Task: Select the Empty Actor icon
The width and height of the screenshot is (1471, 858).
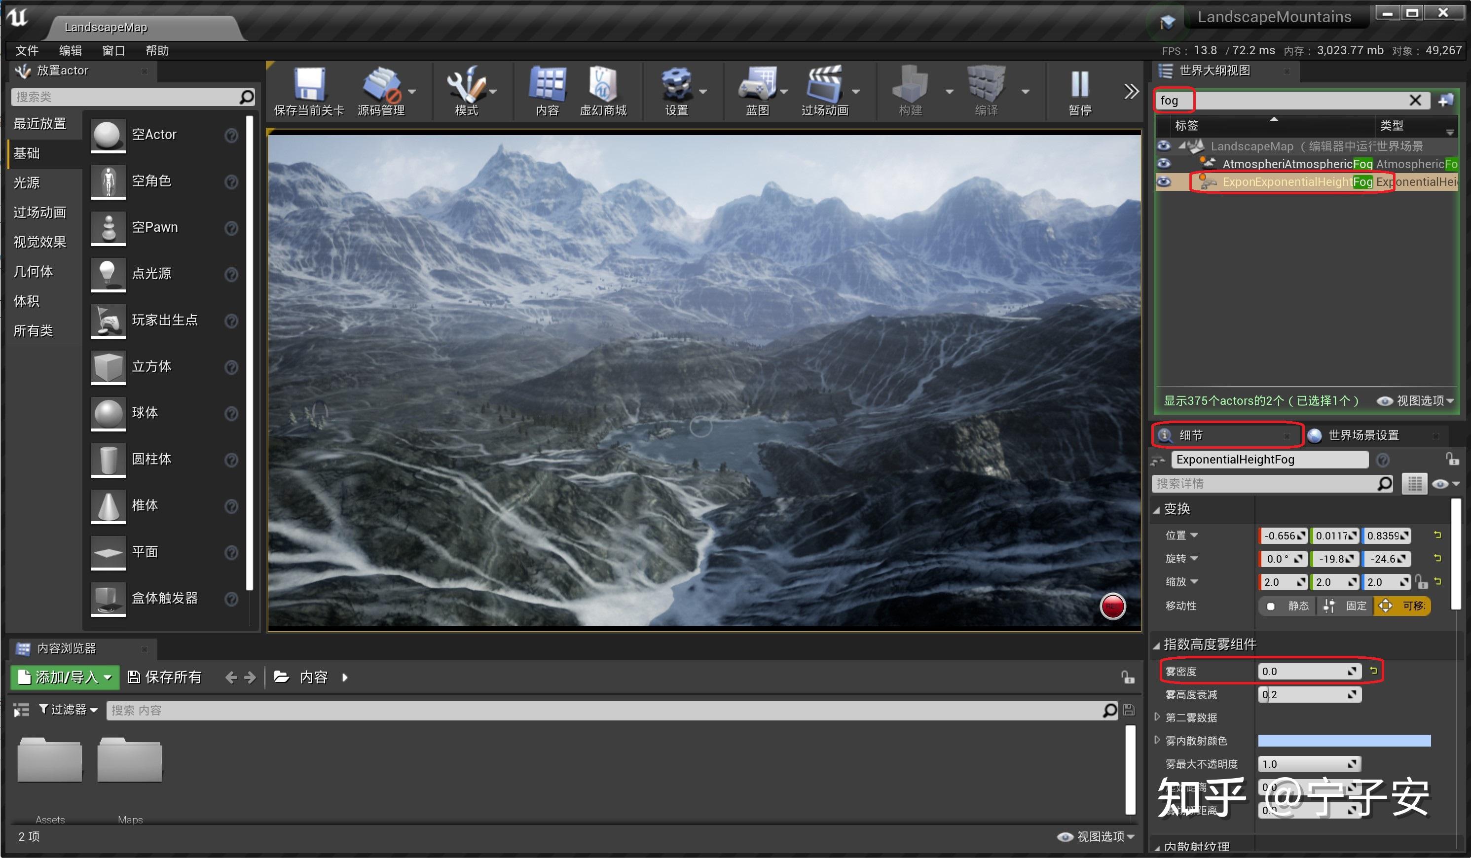Action: coord(109,136)
